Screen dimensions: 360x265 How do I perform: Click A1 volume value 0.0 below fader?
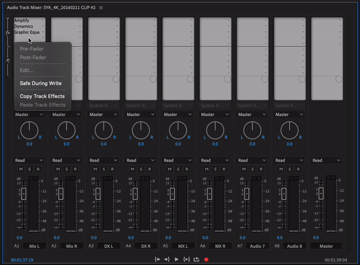tap(20, 237)
